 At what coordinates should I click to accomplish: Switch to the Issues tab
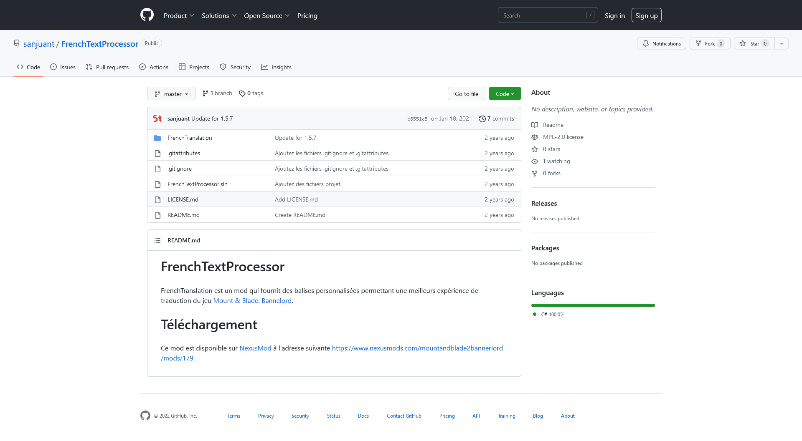(63, 67)
